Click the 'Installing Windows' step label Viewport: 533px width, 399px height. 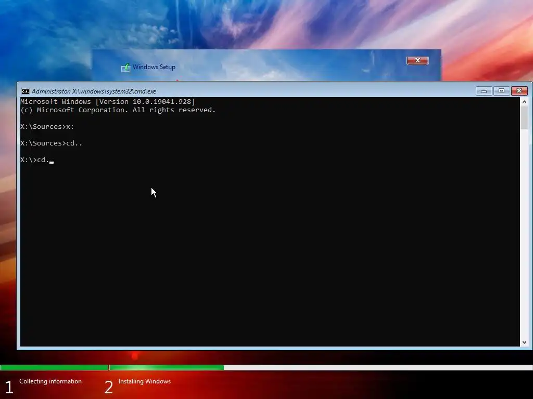coord(145,381)
